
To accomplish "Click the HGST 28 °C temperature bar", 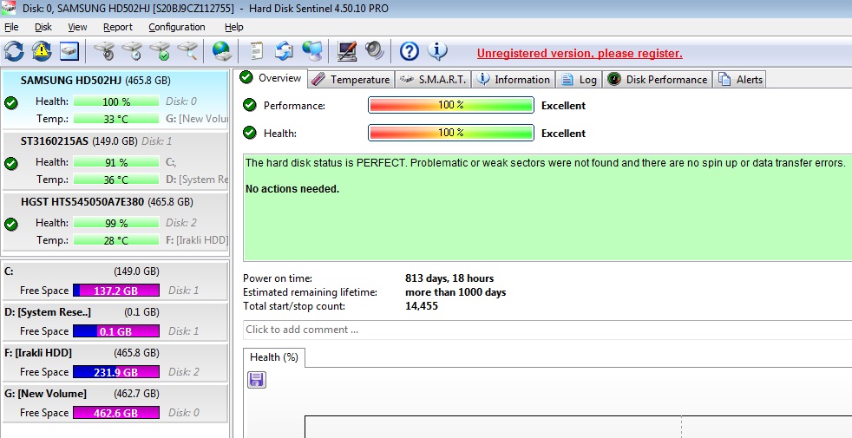I will (x=116, y=240).
